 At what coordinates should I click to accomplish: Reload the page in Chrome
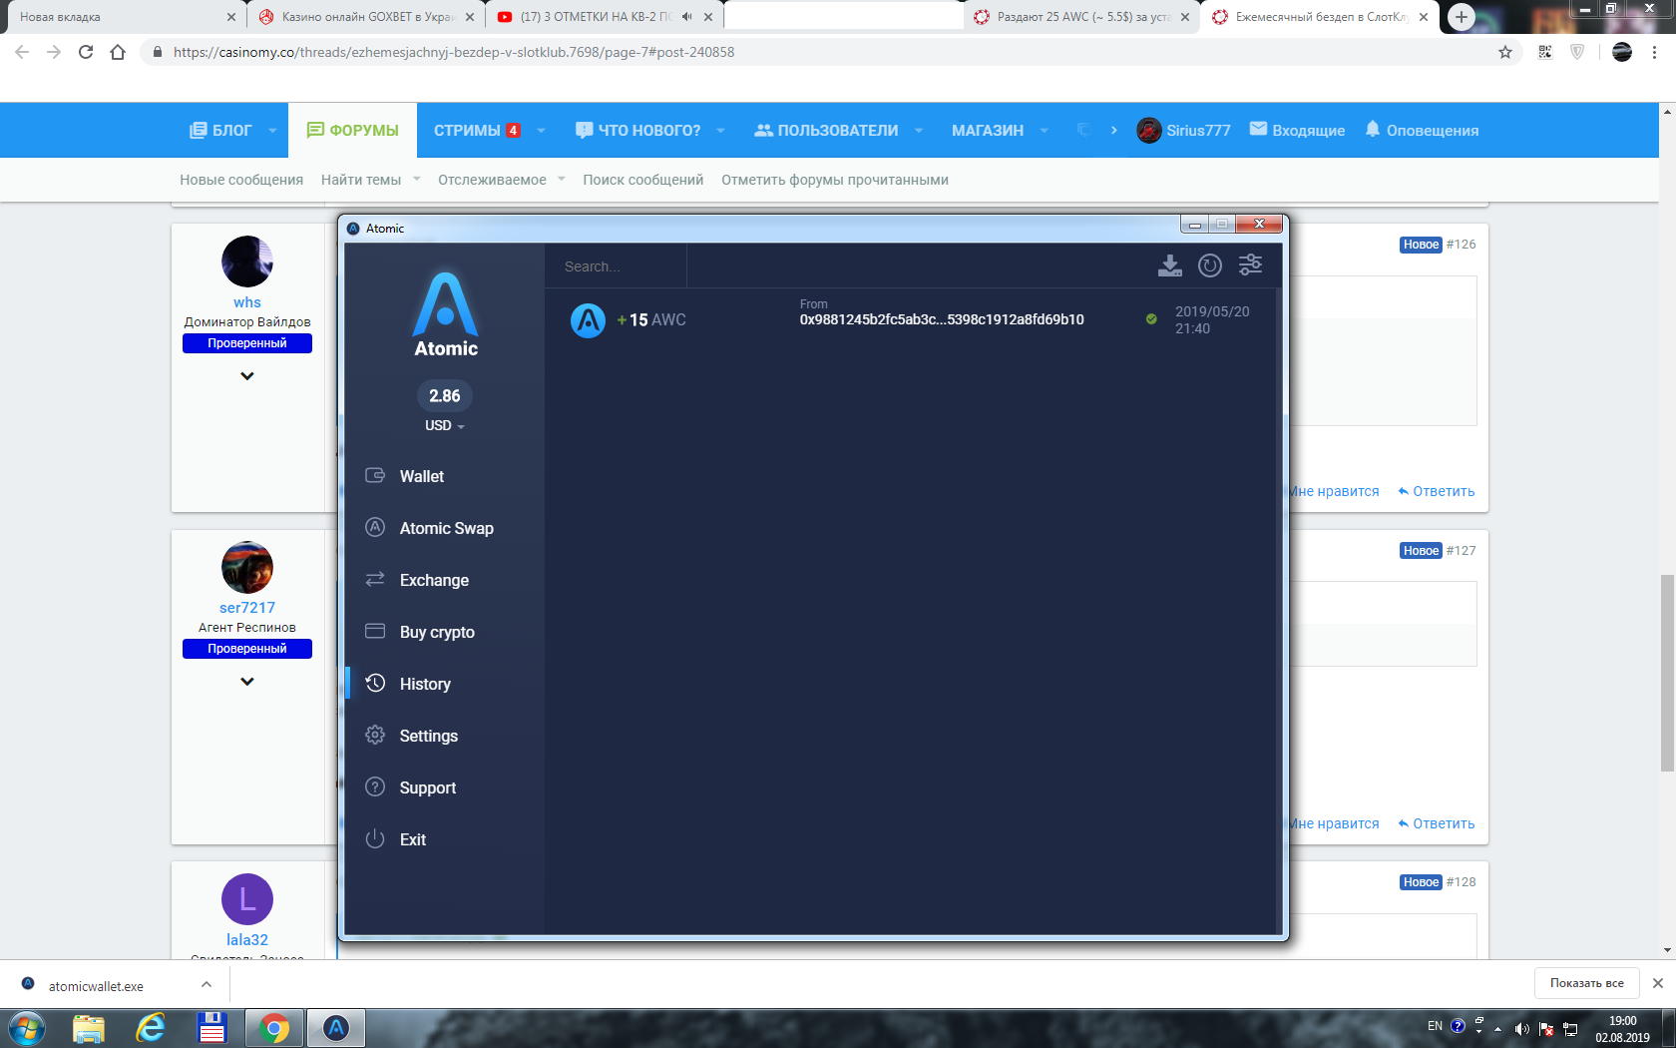(x=86, y=52)
